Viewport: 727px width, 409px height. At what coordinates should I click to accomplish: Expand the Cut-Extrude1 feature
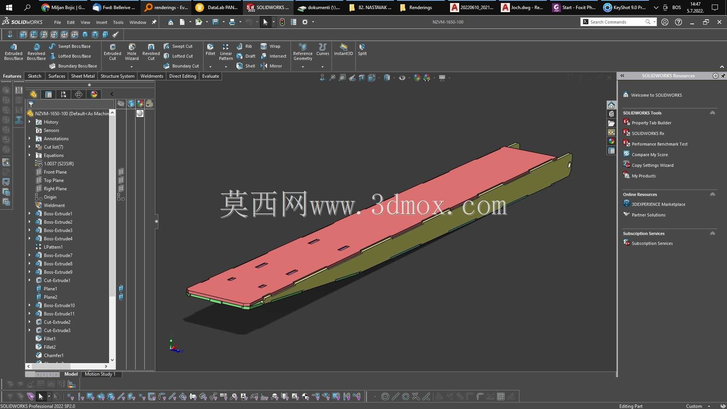pyautogui.click(x=30, y=281)
